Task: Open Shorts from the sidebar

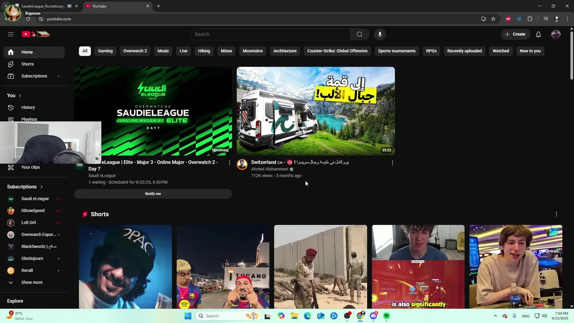Action: click(x=34, y=64)
